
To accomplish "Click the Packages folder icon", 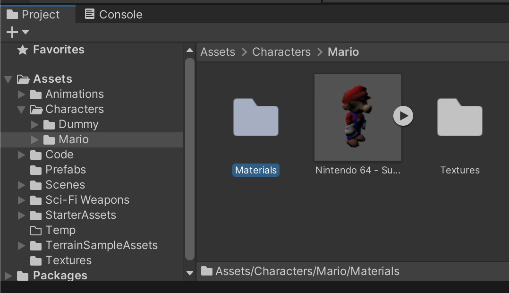I will (22, 276).
